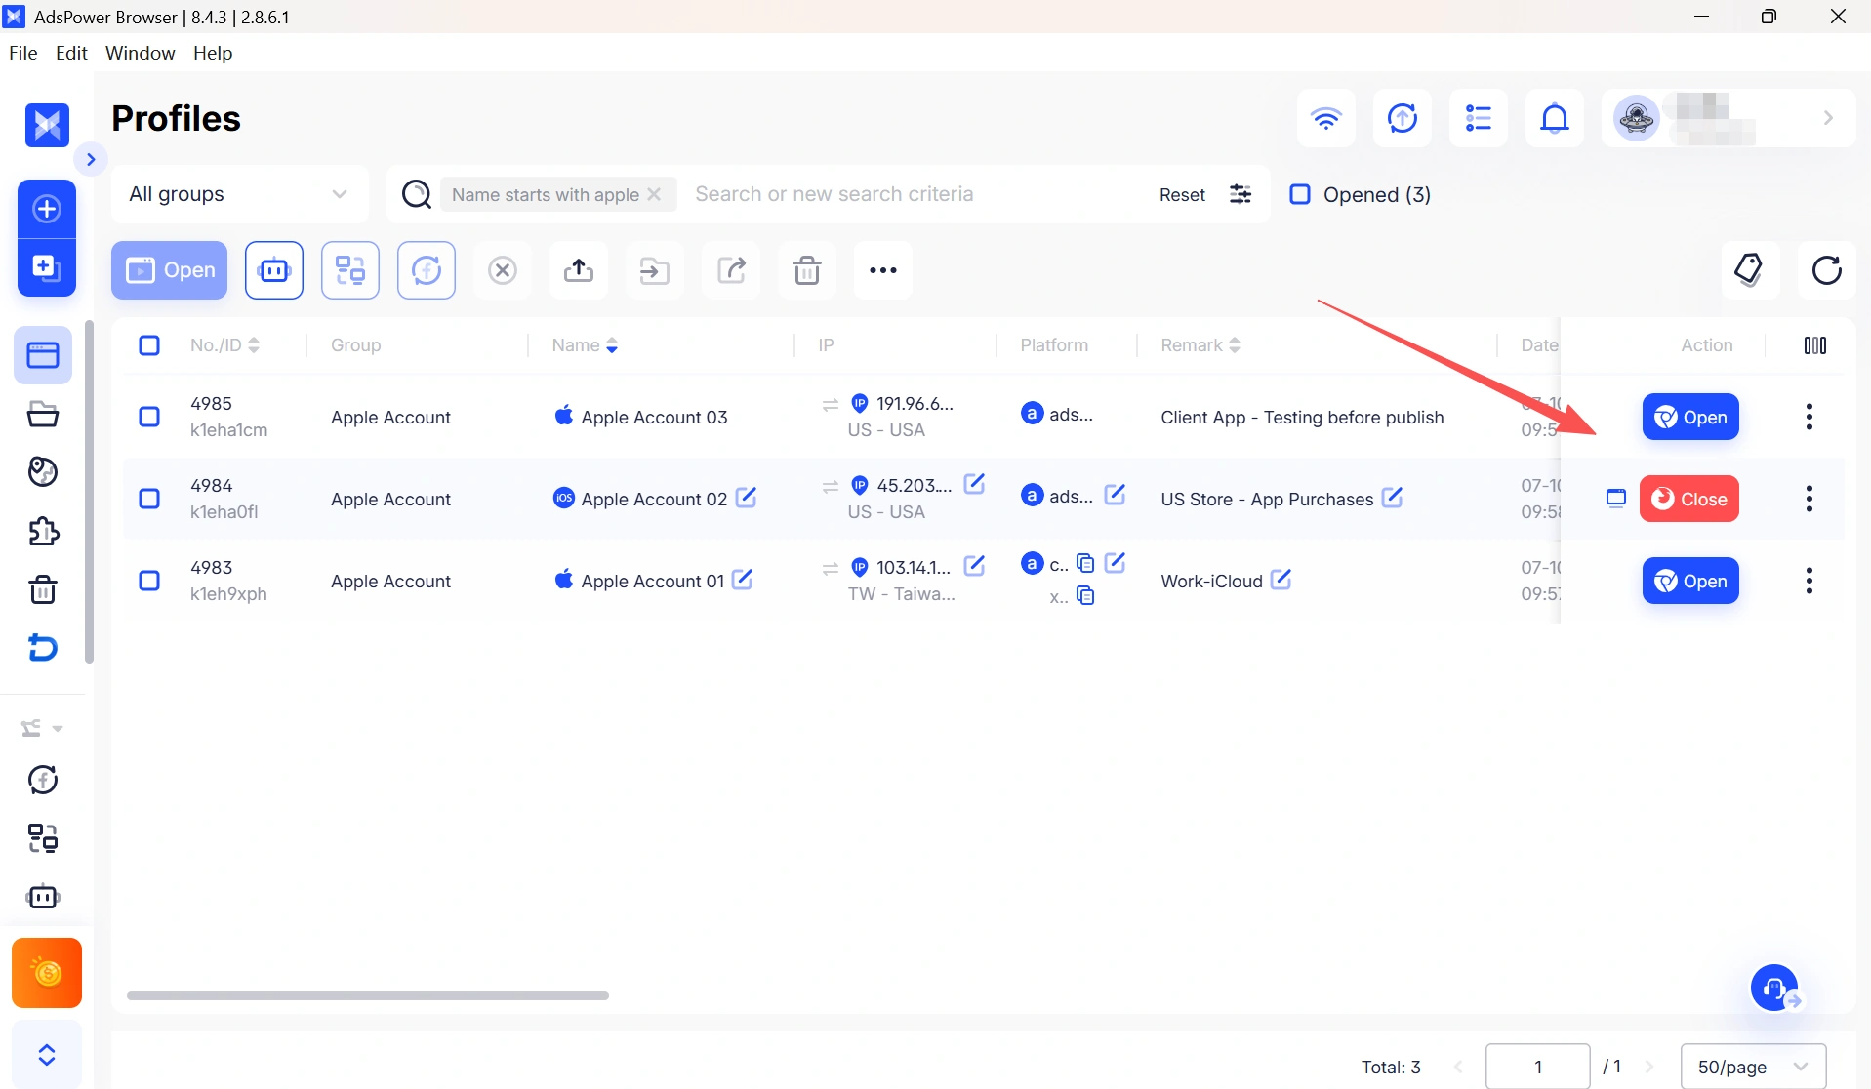This screenshot has height=1089, width=1871.
Task: Click the window synchronizer toolbar button
Action: [x=350, y=270]
